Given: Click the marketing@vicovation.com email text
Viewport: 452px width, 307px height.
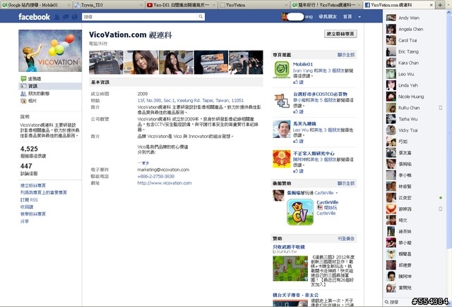Looking at the screenshot, I should coord(163,170).
